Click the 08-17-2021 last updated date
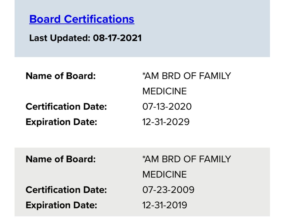 (x=117, y=38)
